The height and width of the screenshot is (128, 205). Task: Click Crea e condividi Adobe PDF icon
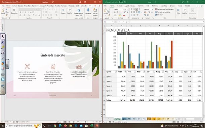(79, 12)
